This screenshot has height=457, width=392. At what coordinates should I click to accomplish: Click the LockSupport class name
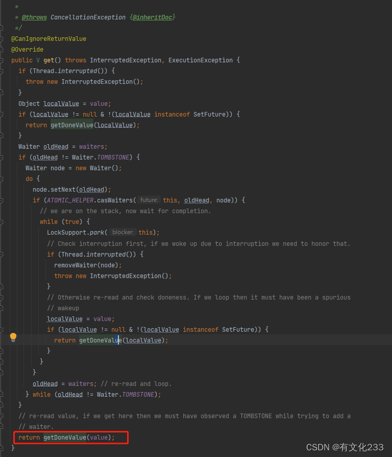[x=67, y=233]
